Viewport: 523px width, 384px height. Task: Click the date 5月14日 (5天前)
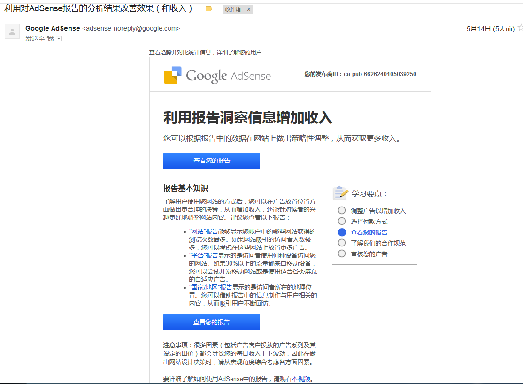490,29
